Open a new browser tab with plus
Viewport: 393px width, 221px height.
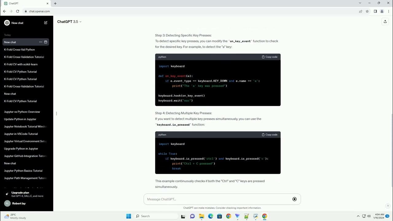coord(55,3)
